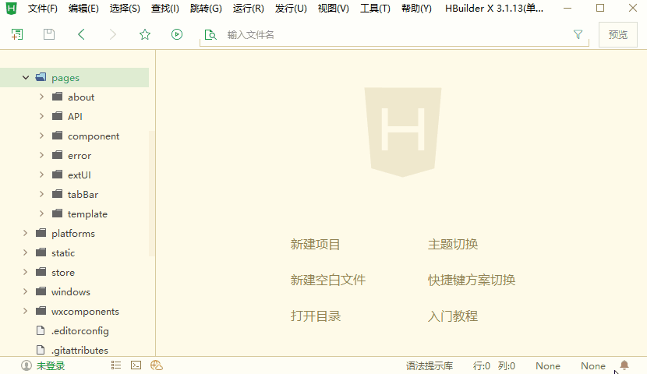647x374 pixels.
Task: Click the project tree vertical scrollbar
Action: pos(151,193)
